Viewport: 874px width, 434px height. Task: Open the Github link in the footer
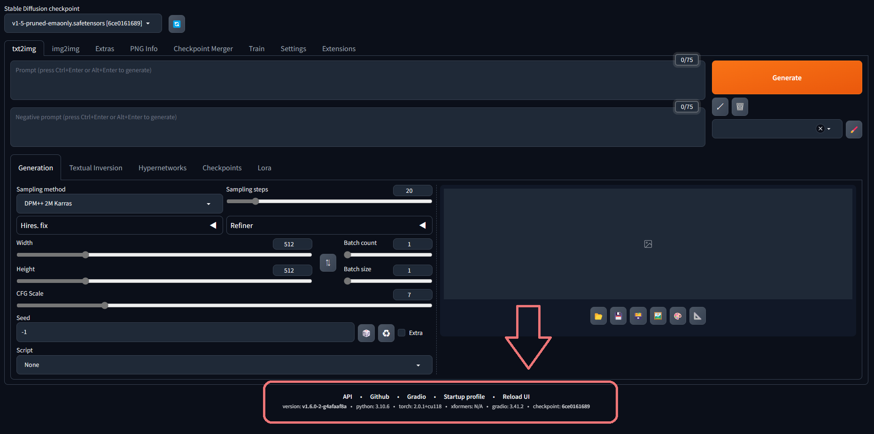(379, 396)
